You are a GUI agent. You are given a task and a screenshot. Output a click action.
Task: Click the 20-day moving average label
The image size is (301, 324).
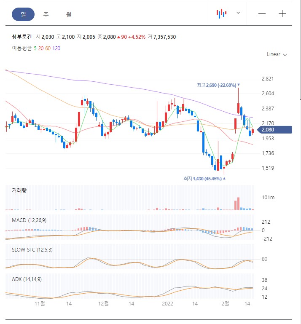coord(41,48)
